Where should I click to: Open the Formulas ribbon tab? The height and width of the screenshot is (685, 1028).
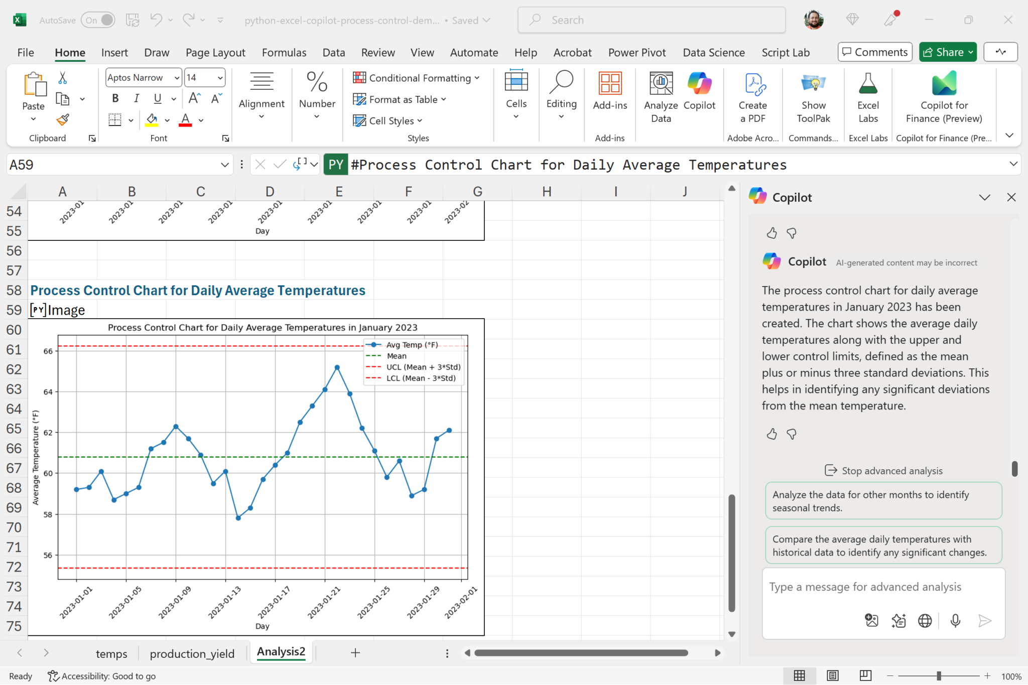[284, 53]
